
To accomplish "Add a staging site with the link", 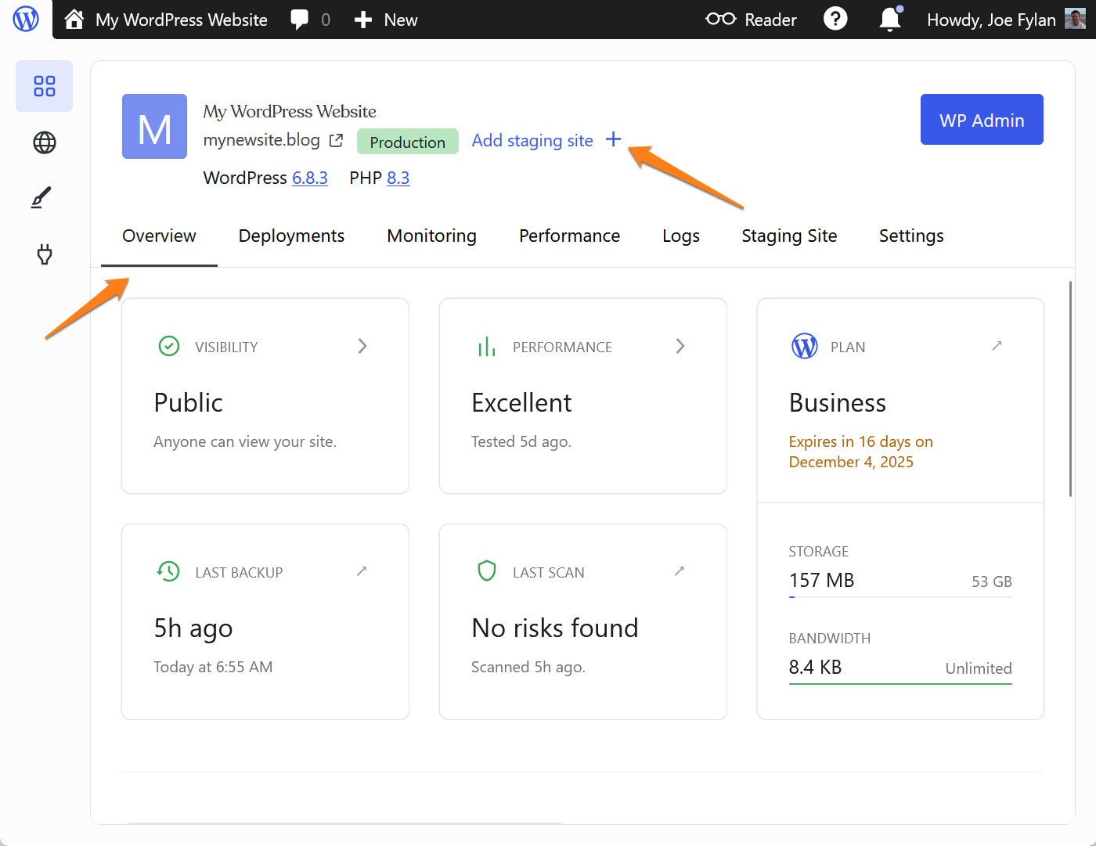I will click(x=532, y=141).
